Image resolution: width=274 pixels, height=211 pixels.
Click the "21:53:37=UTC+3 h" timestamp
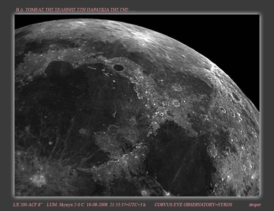(128, 205)
